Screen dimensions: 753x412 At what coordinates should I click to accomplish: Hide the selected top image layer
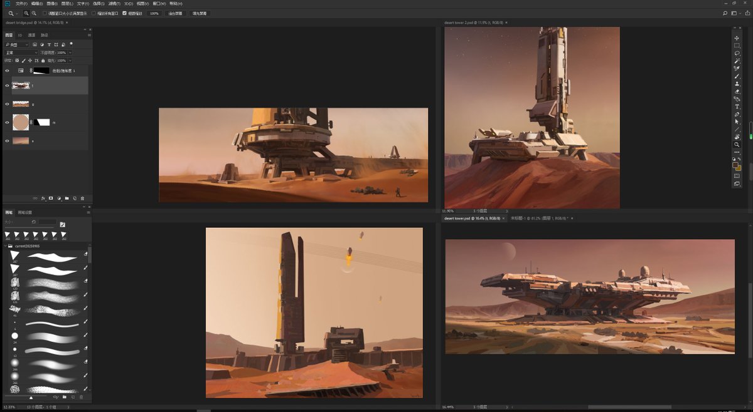coord(8,86)
